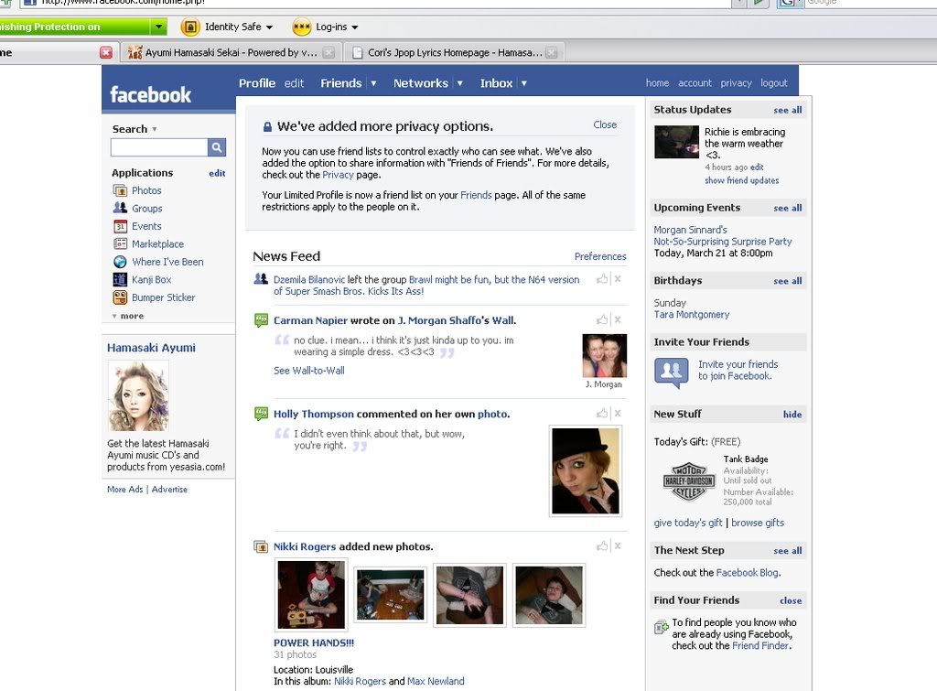Click the Events calendar icon
The width and height of the screenshot is (937, 691).
click(120, 226)
